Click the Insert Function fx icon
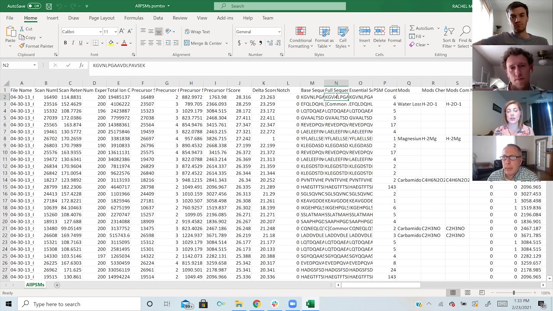The height and width of the screenshot is (311, 553). (81, 65)
